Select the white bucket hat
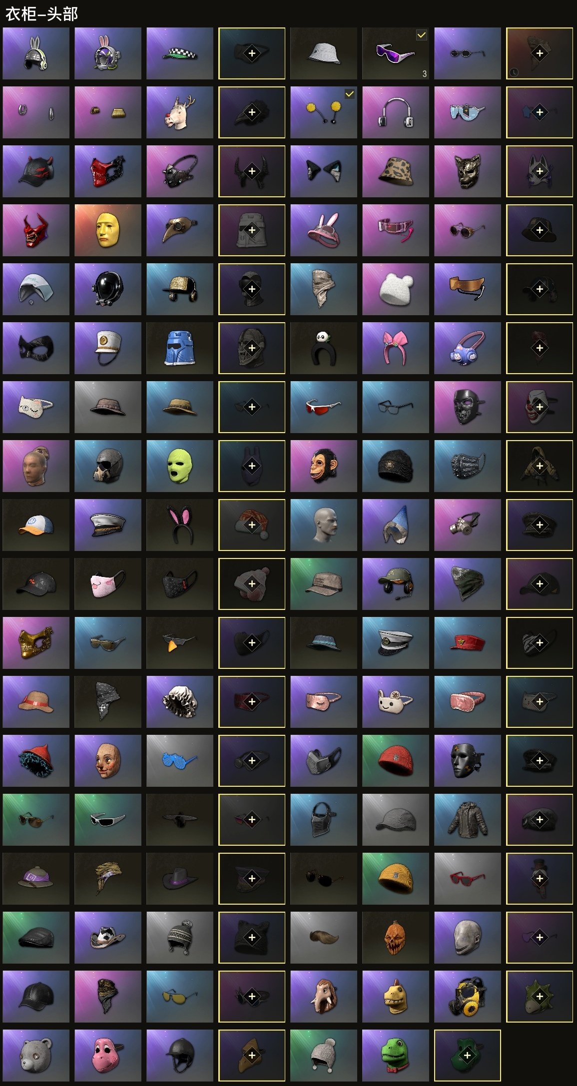Image resolution: width=577 pixels, height=1086 pixels. coord(324,53)
